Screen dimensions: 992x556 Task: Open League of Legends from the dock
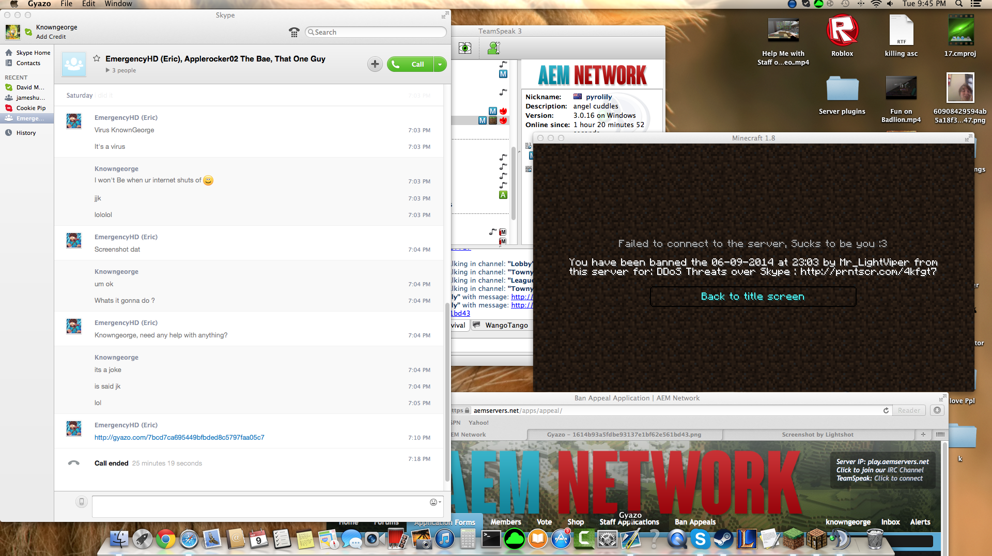pos(747,539)
